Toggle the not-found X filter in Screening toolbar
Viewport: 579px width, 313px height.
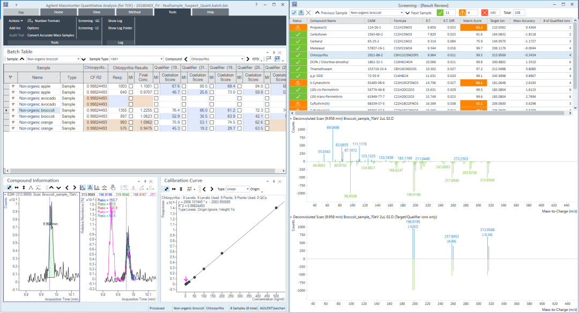[308, 12]
